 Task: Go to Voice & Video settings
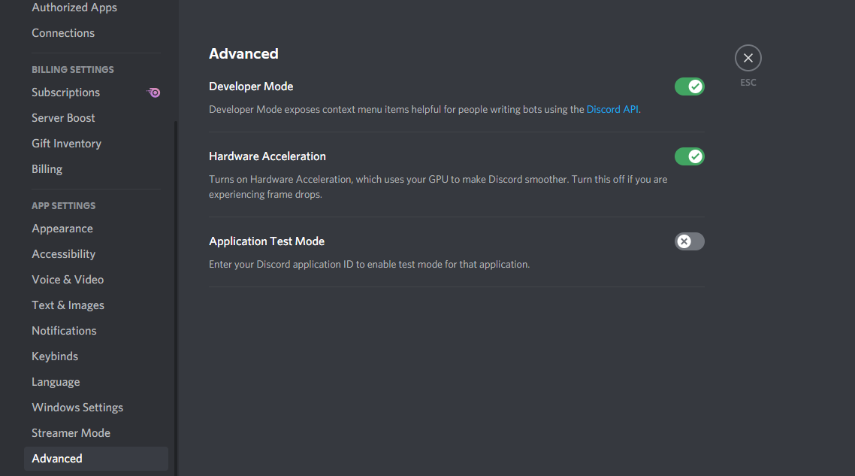(68, 280)
